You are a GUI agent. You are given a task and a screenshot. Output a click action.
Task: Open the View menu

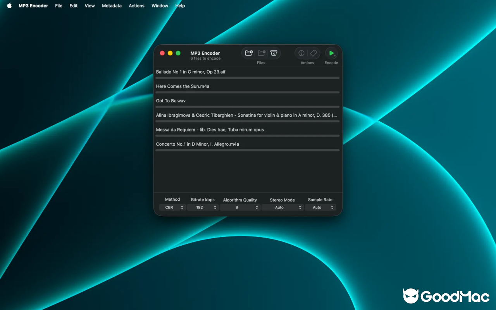[90, 5]
